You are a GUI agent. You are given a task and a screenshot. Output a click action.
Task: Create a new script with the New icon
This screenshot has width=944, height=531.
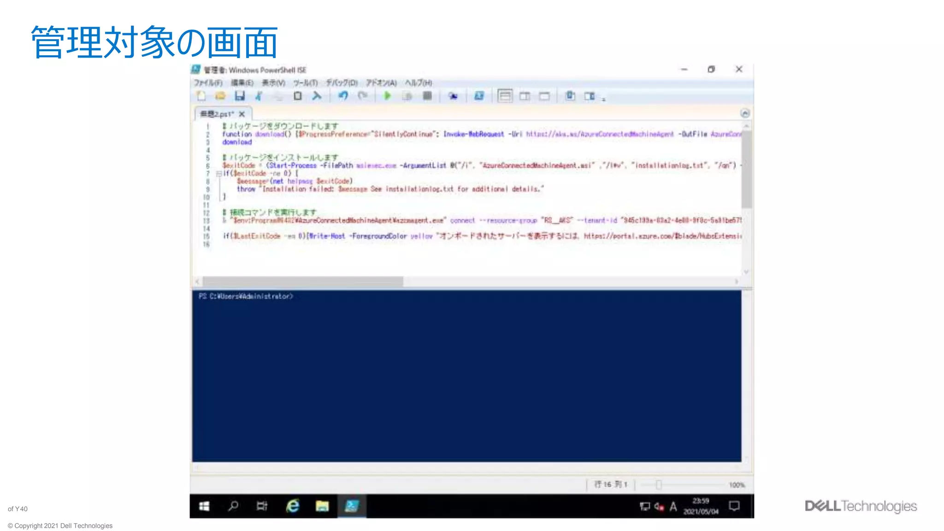point(201,96)
